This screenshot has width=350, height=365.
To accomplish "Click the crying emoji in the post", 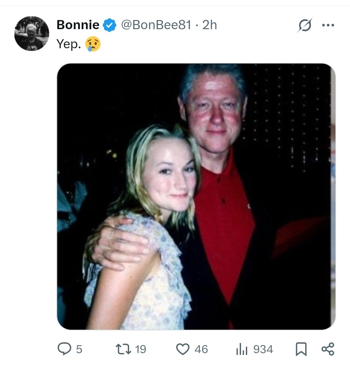I will pos(93,44).
